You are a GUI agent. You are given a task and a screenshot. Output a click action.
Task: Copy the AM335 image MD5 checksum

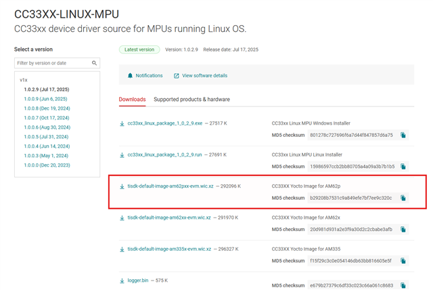403,260
